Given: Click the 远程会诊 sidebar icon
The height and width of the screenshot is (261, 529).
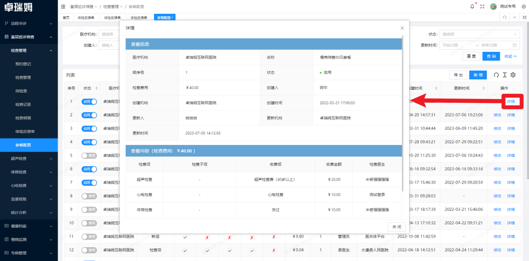Looking at the screenshot, I should (x=6, y=23).
